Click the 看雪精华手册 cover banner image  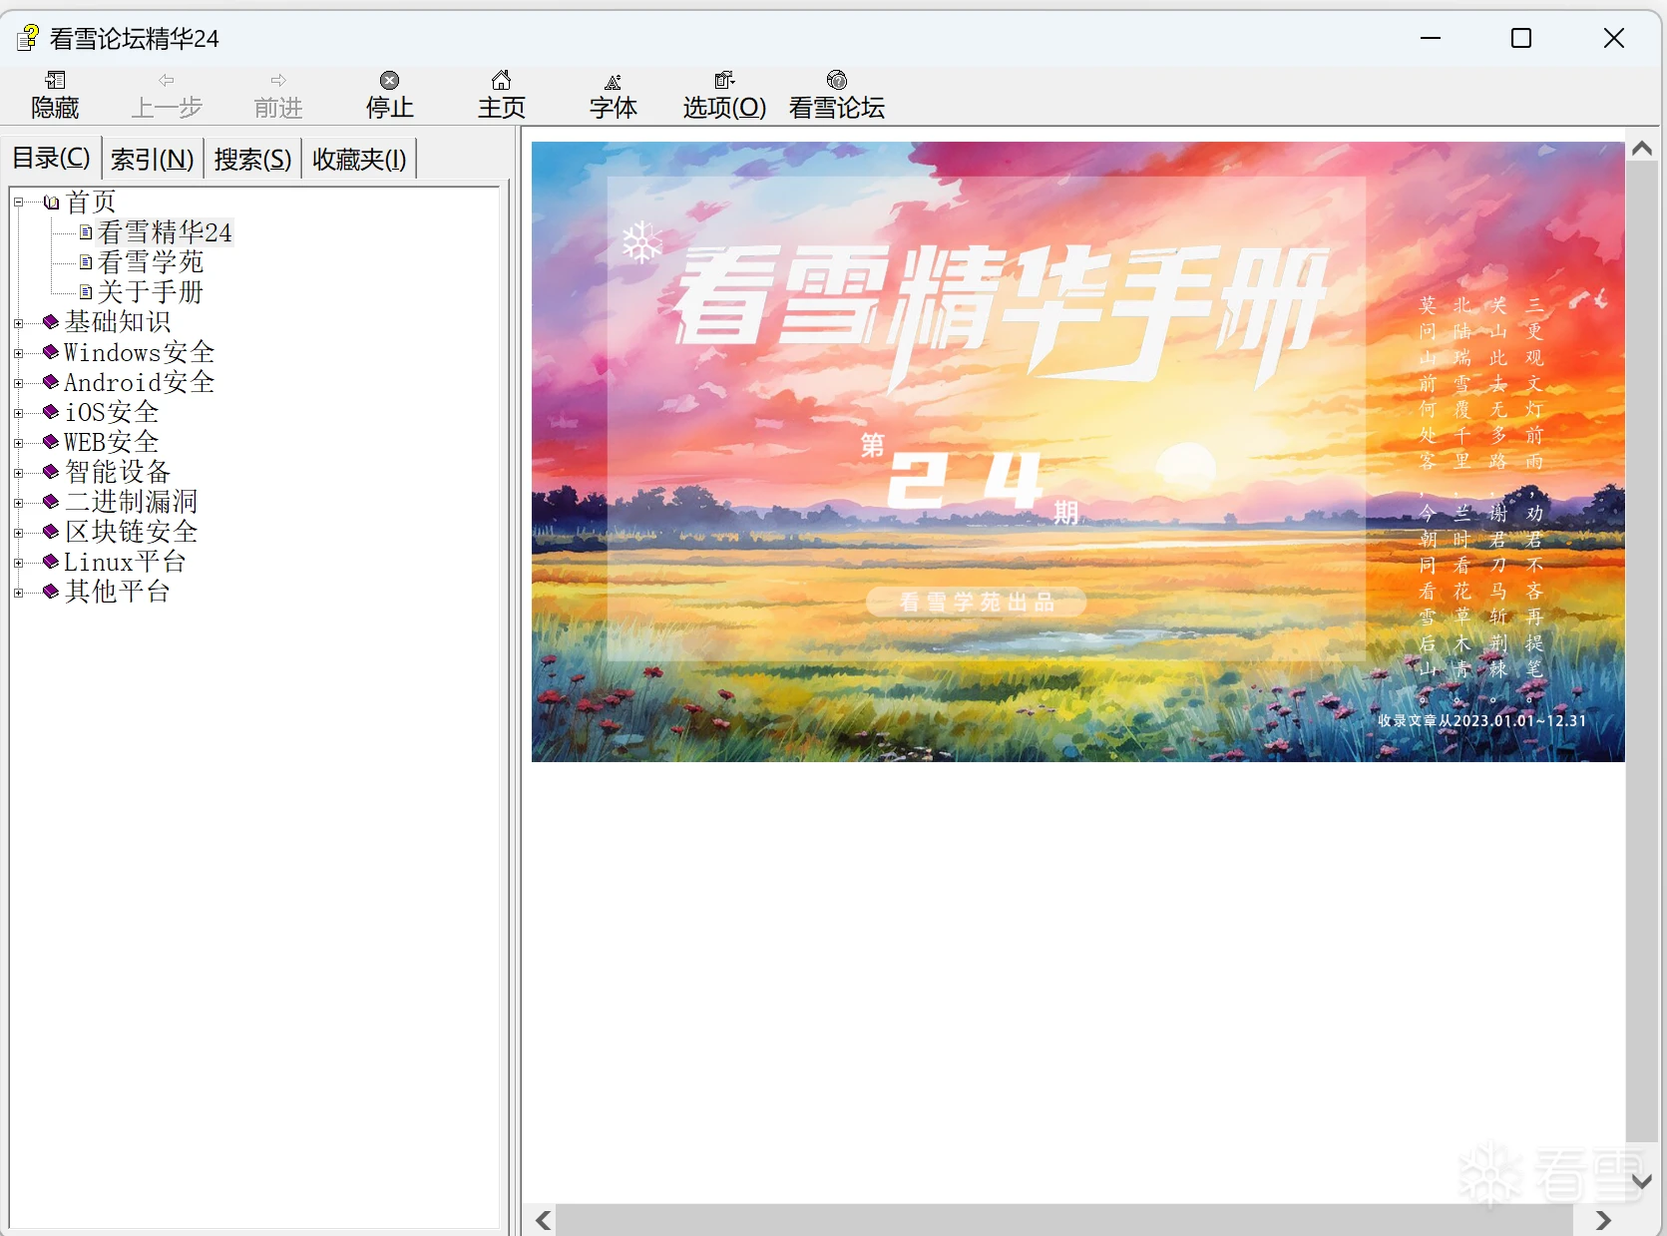[1077, 452]
